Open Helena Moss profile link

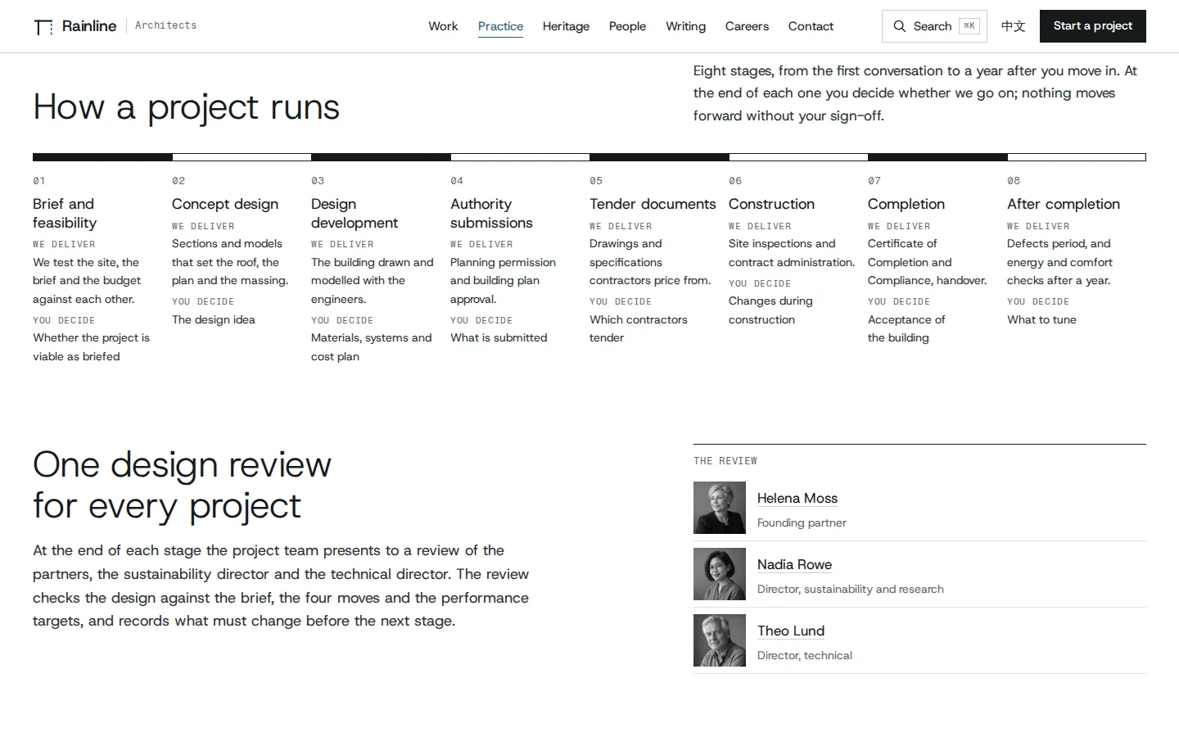tap(797, 498)
